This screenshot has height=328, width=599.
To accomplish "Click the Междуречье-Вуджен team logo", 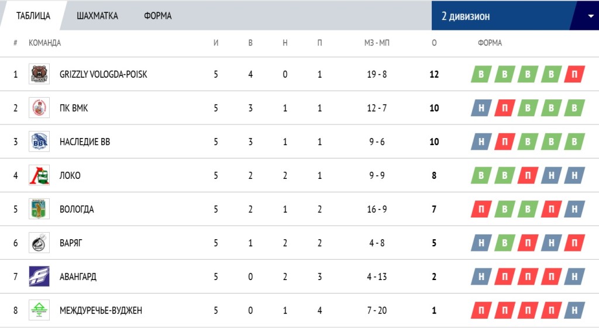I will (39, 310).
